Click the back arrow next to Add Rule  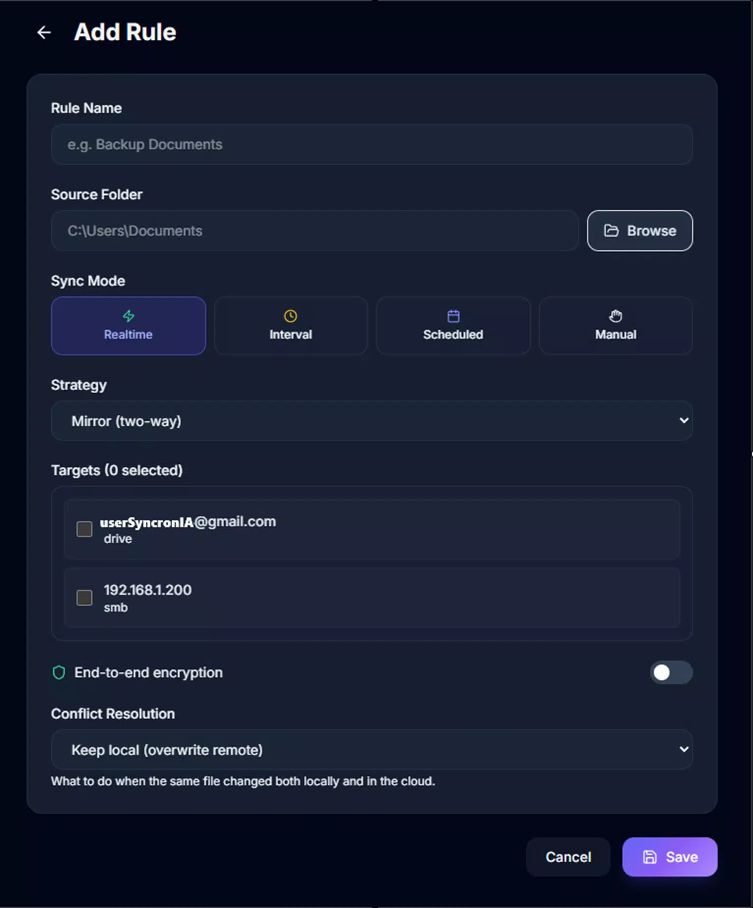pyautogui.click(x=44, y=32)
